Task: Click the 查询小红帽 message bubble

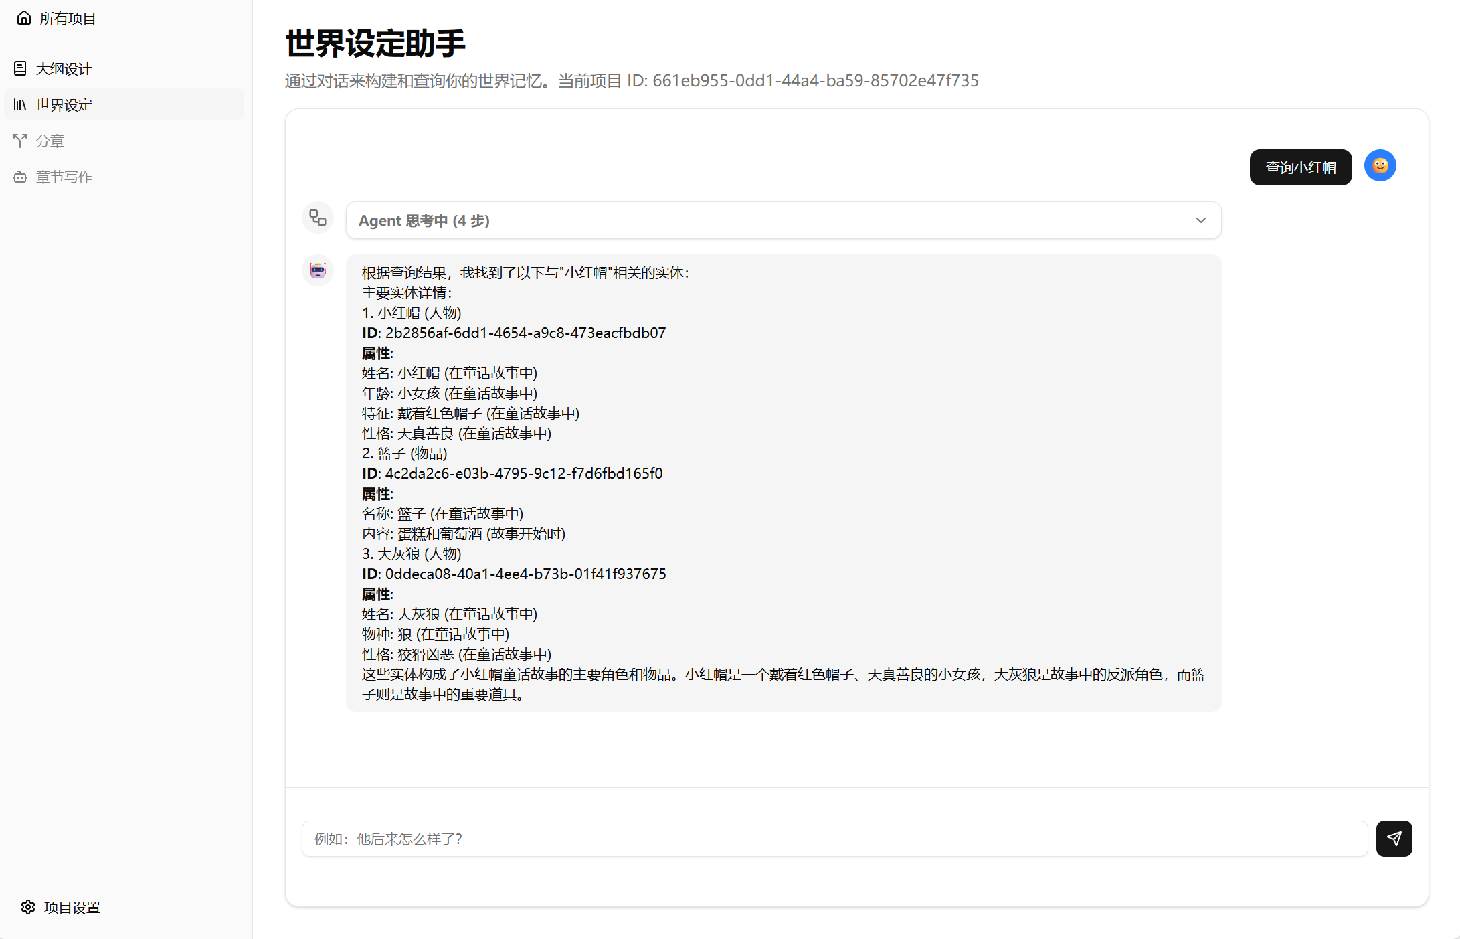Action: tap(1300, 167)
